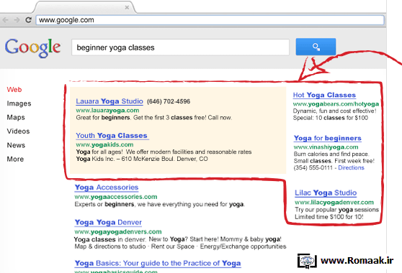
Task: Click the Google logo
Action: (x=33, y=47)
